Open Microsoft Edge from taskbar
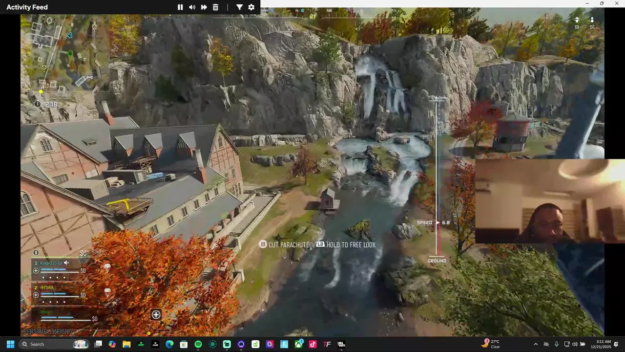The width and height of the screenshot is (625, 352). tap(169, 344)
